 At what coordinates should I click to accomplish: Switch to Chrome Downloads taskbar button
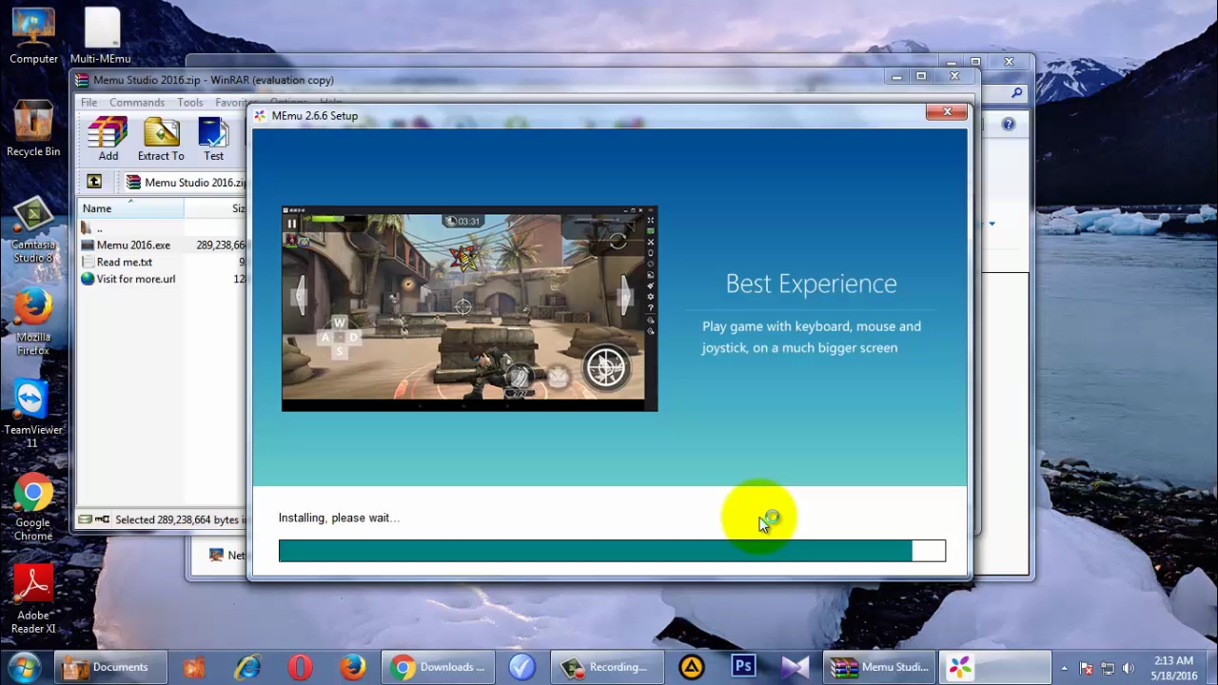point(439,667)
